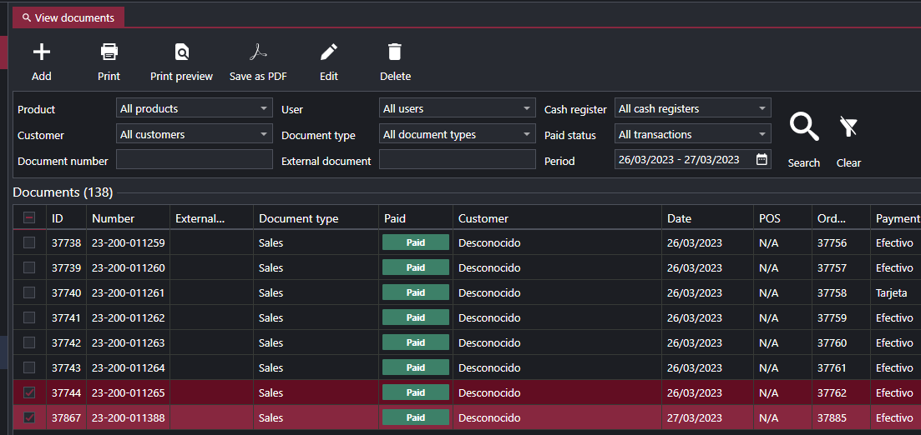Toggle select-all checkbox in table header

tap(29, 218)
